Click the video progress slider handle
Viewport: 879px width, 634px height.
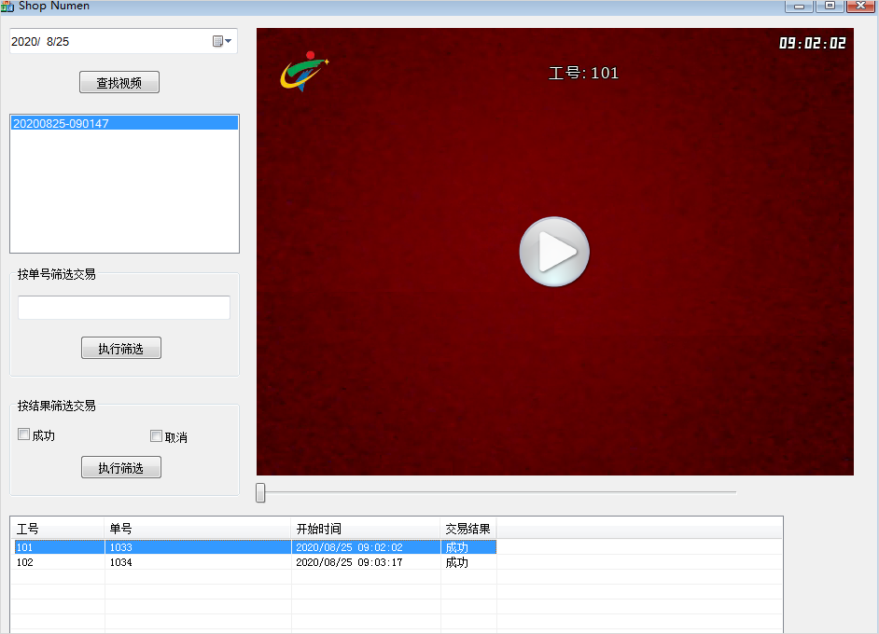260,492
